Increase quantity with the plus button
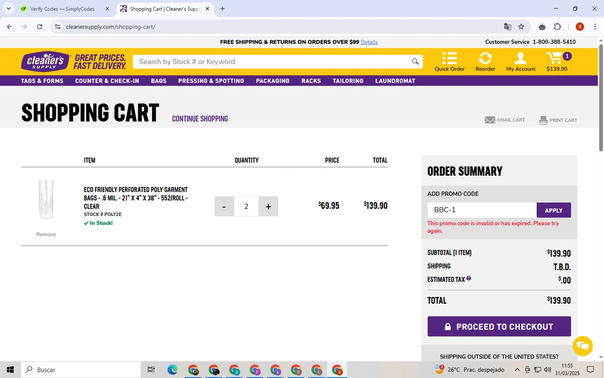The height and width of the screenshot is (378, 604). point(268,206)
